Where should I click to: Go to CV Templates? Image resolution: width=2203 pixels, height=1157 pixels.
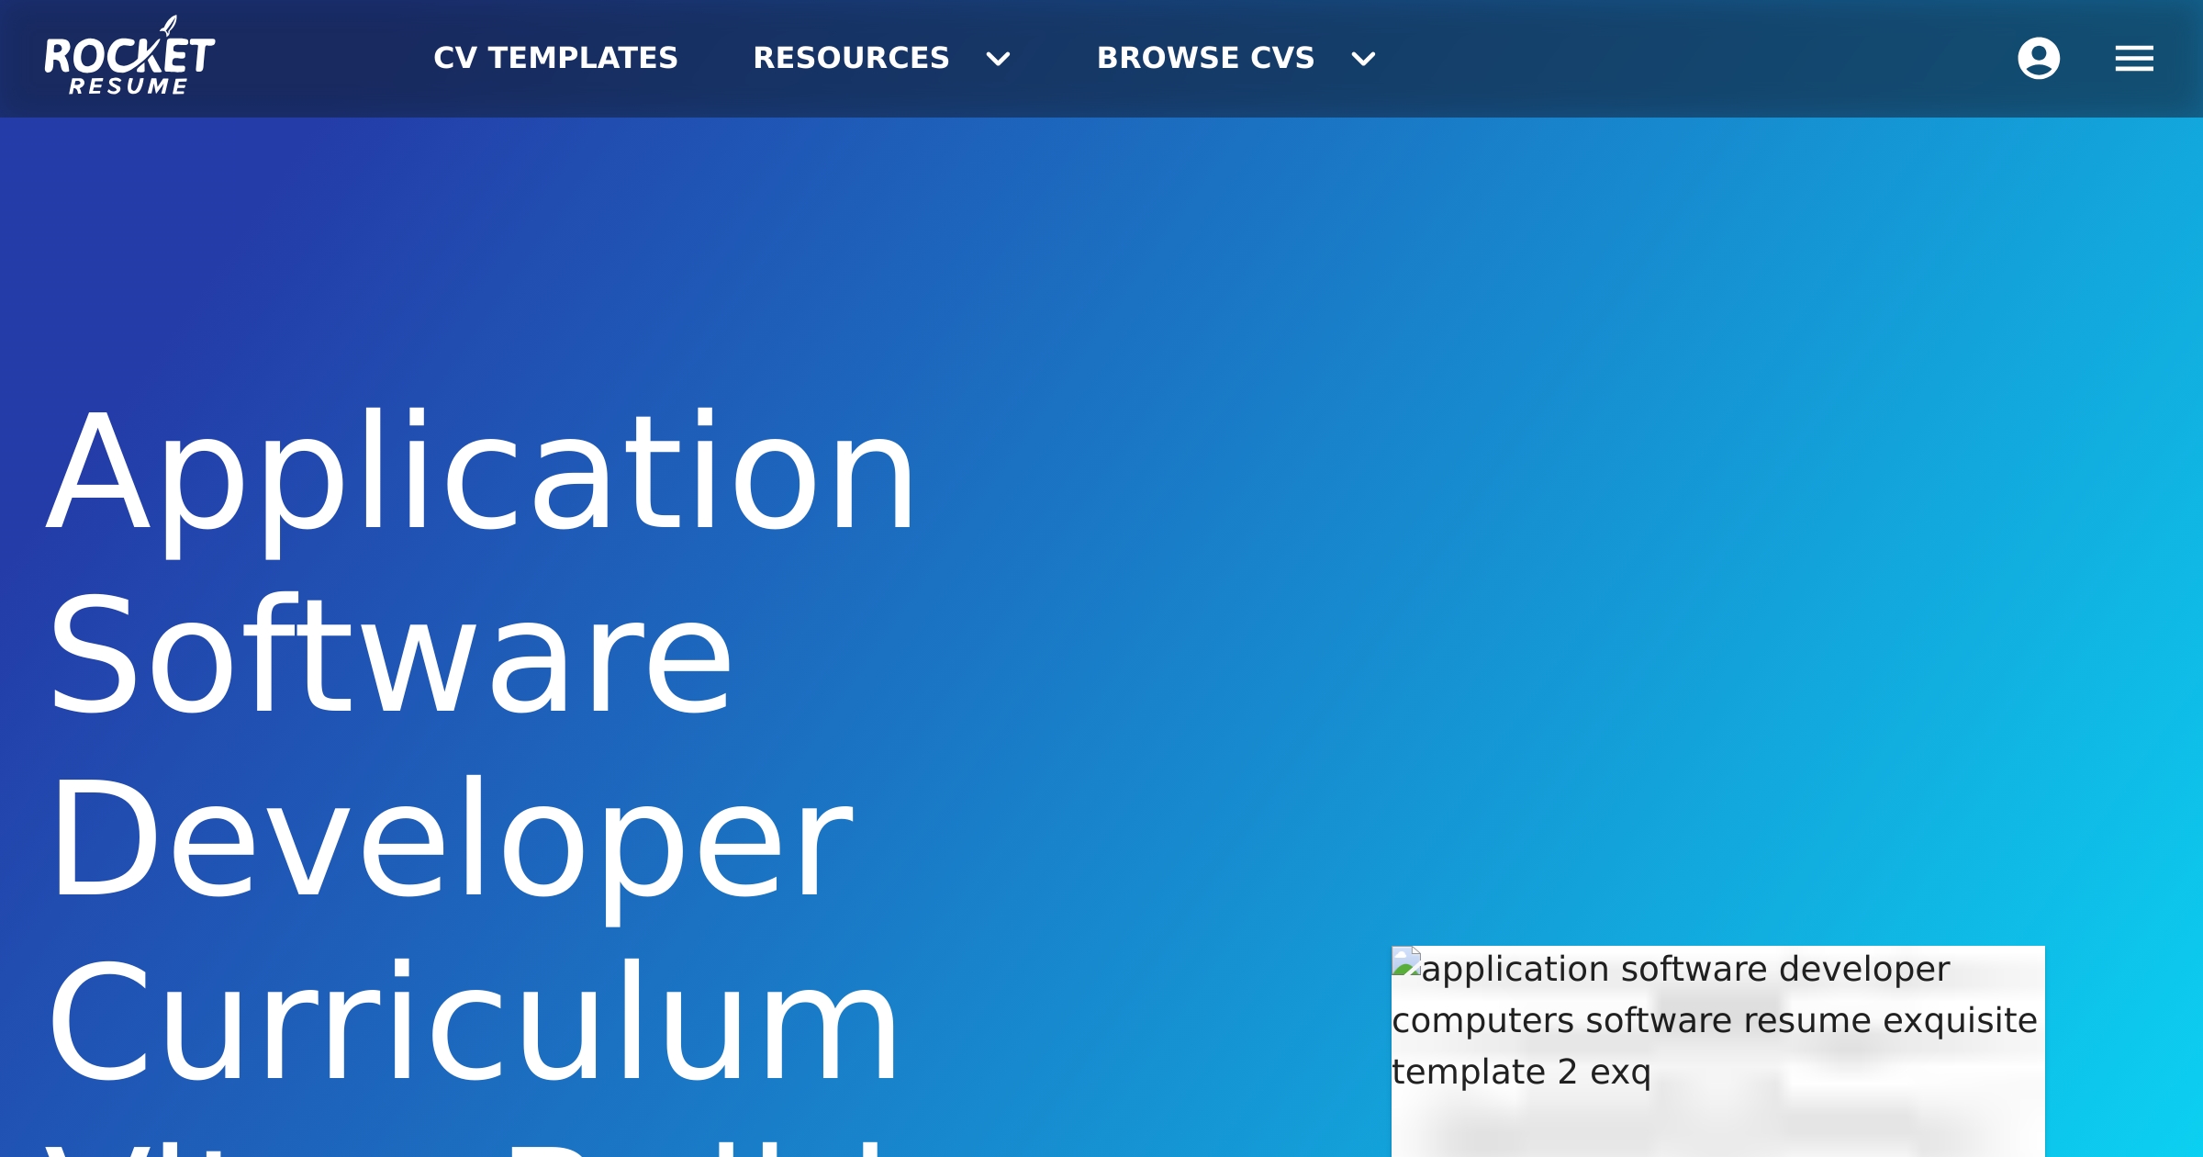click(x=555, y=58)
